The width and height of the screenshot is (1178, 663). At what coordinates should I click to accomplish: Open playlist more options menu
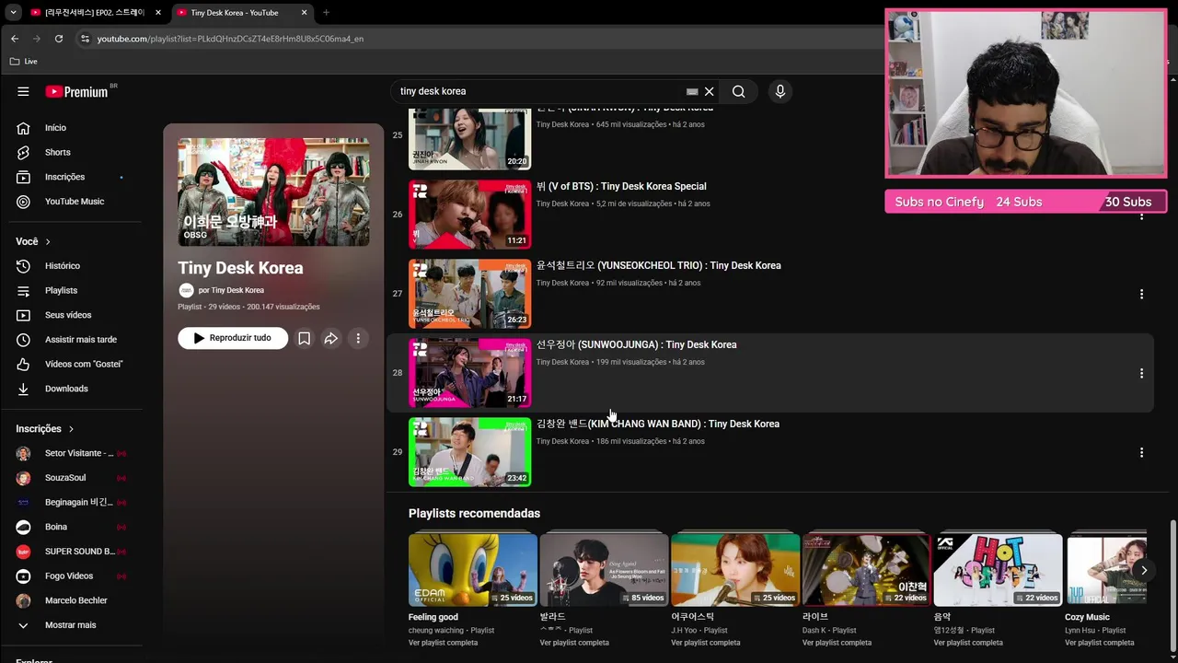pos(358,338)
